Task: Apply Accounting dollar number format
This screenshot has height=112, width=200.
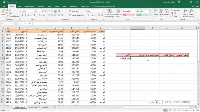Action: pos(88,15)
